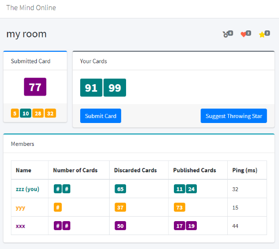
Task: Click the red heart lives icon
Action: click(243, 34)
